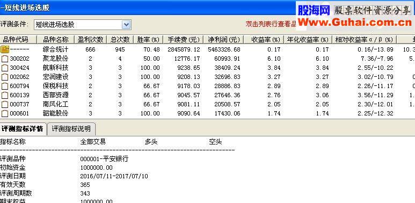Sort by the 总次数 column header

120,40
